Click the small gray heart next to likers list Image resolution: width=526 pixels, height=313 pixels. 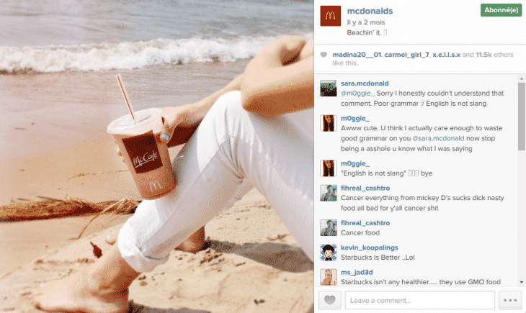(324, 55)
